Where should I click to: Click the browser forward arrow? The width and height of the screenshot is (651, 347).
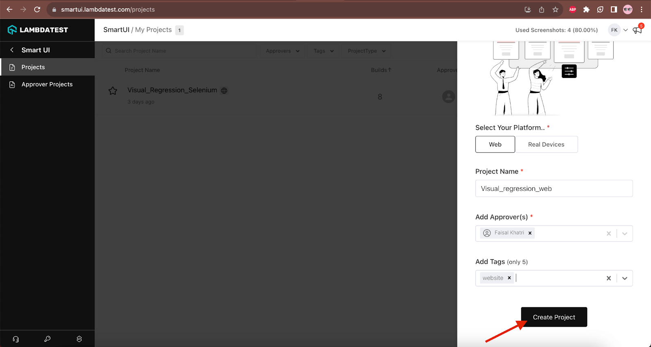(23, 9)
